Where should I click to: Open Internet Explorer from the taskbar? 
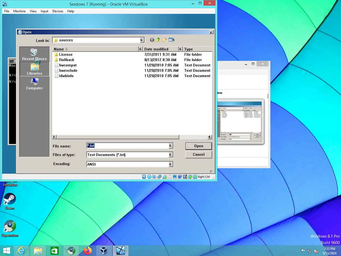point(21,251)
